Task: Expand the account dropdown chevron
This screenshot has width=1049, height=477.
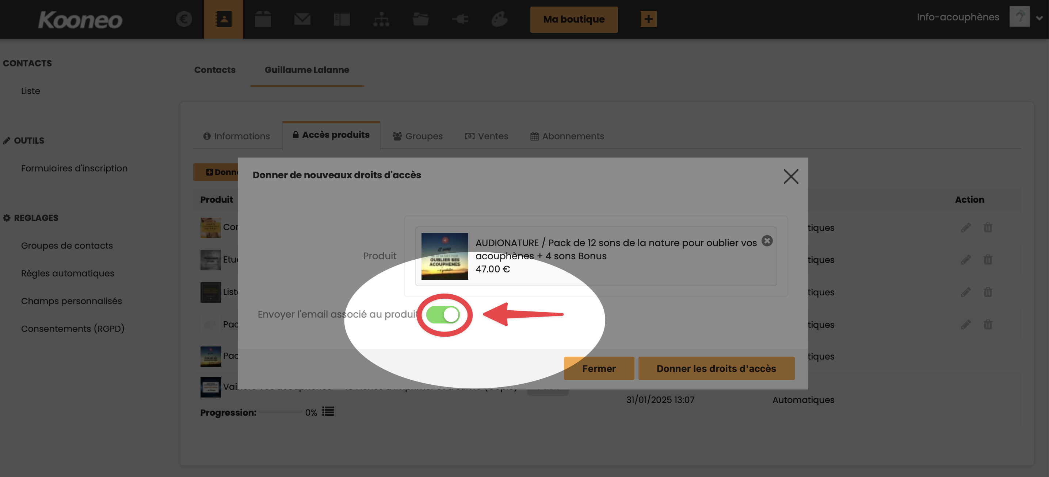Action: point(1039,18)
